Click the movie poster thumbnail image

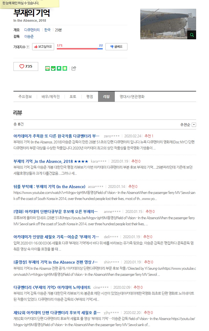(x=168, y=24)
